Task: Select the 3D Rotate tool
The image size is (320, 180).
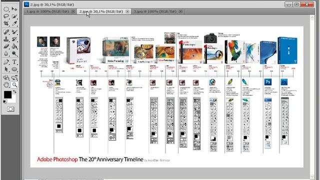Action: coord(6,77)
